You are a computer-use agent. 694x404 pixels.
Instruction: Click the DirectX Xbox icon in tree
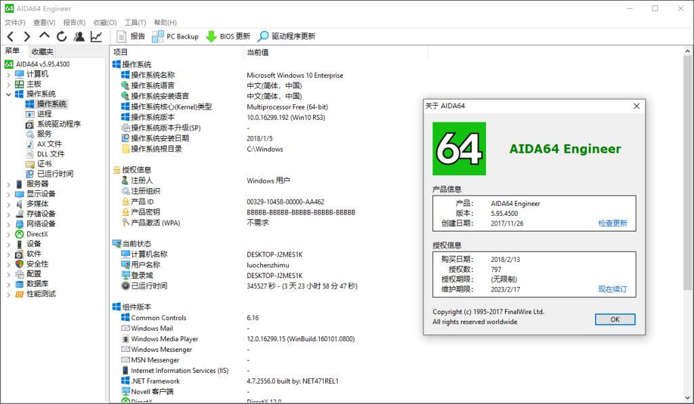pos(20,234)
